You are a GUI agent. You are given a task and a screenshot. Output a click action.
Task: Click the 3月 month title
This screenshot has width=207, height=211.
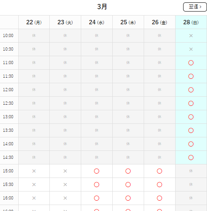[102, 7]
